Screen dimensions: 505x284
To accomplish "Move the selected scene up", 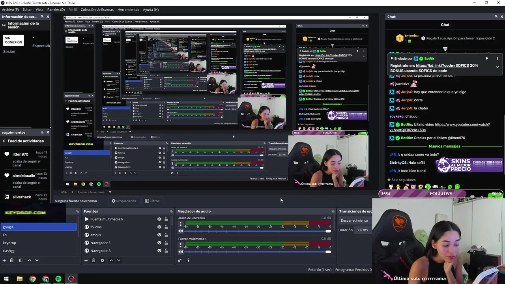I will 29,260.
